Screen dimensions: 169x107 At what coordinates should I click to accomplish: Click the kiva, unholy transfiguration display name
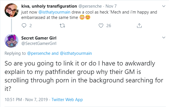(49, 6)
